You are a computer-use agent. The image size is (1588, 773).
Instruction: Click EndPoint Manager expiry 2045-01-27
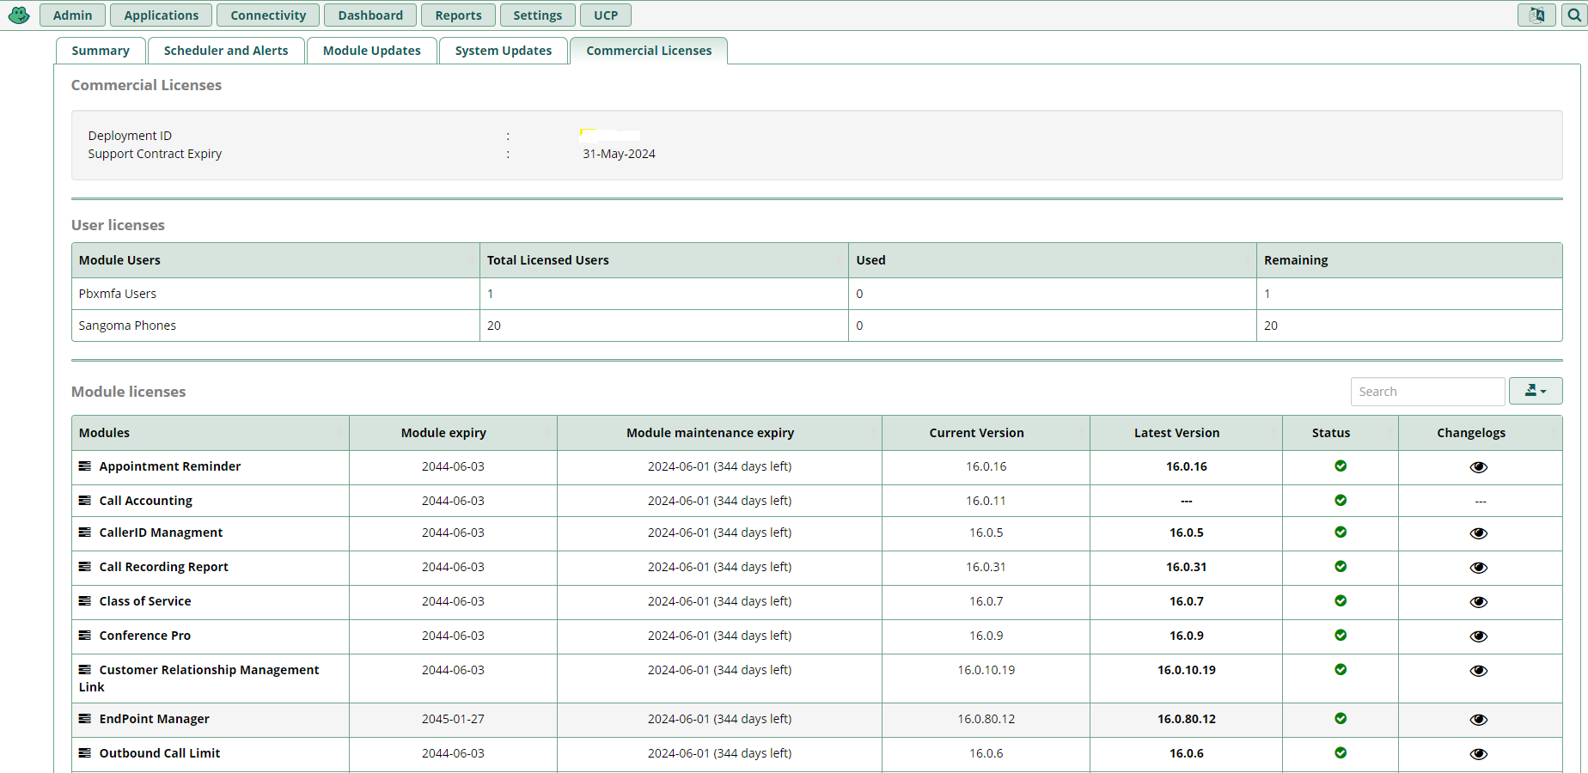pos(453,719)
